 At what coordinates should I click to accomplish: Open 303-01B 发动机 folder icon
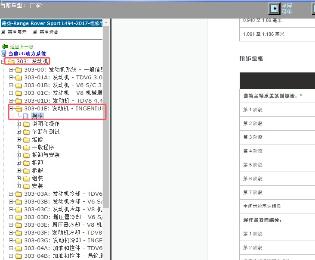pos(19,85)
